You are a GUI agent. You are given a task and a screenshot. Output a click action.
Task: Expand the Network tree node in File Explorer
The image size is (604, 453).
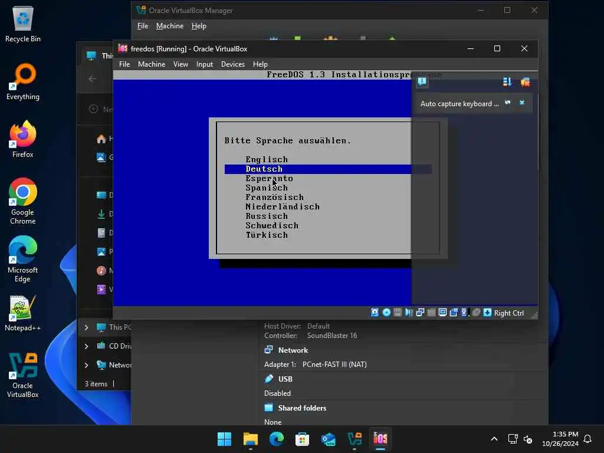(x=86, y=365)
